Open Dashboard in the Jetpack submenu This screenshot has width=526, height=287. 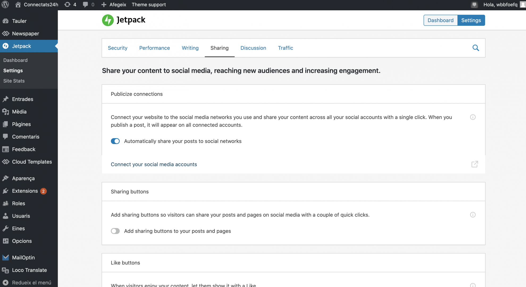[15, 60]
